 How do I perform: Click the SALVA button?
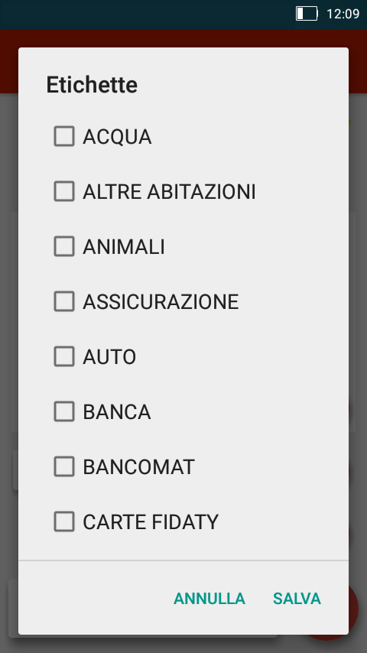297,599
